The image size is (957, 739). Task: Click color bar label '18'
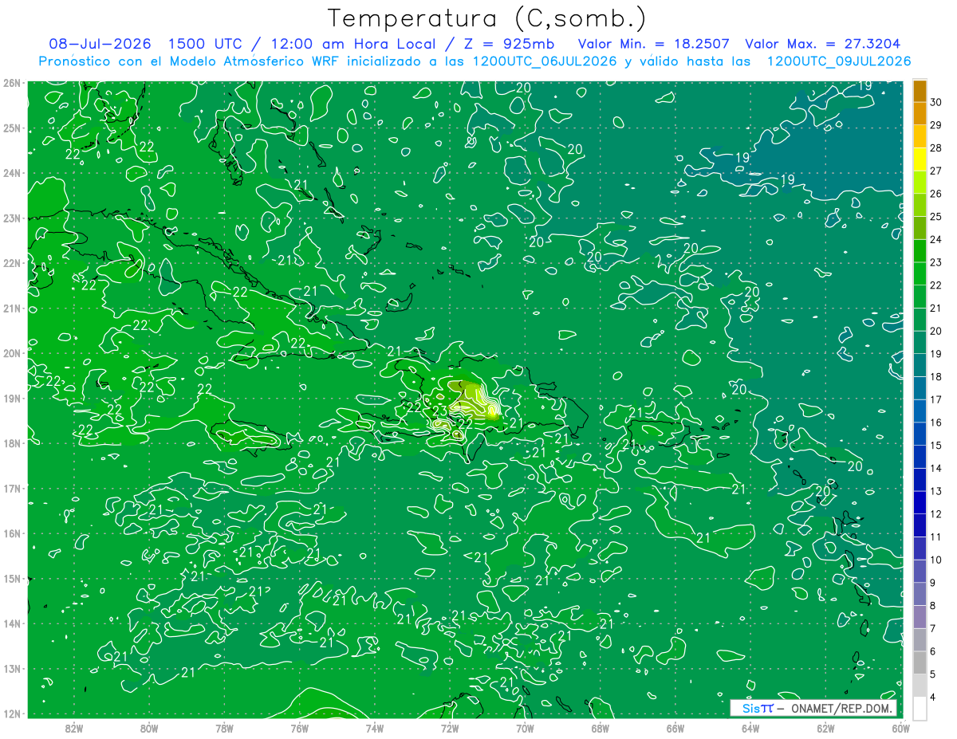click(x=935, y=376)
